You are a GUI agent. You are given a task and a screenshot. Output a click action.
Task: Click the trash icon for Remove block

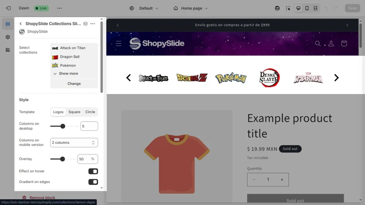point(24,198)
